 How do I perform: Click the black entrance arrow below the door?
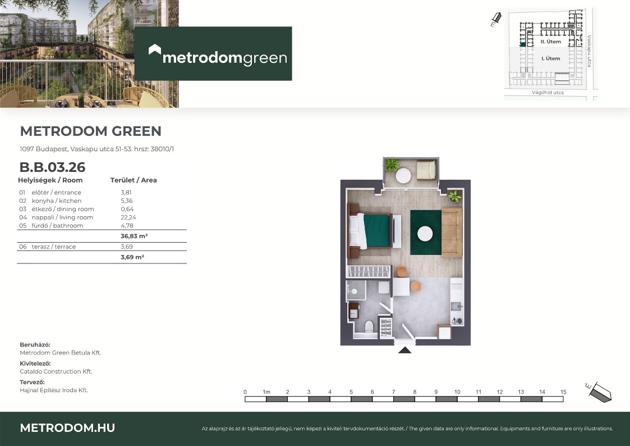[404, 350]
